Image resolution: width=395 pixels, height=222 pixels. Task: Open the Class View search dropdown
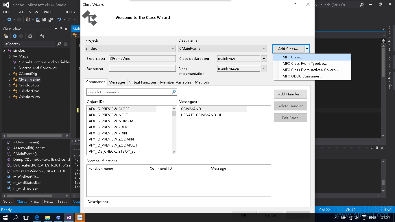pyautogui.click(x=53, y=44)
